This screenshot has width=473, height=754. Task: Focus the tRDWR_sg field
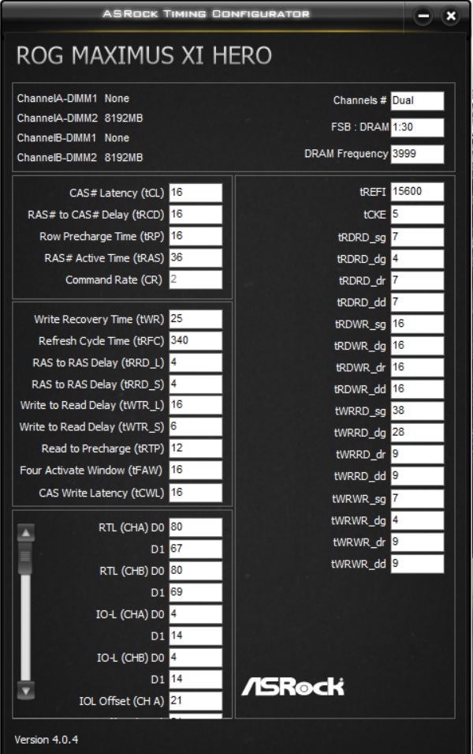click(x=417, y=324)
